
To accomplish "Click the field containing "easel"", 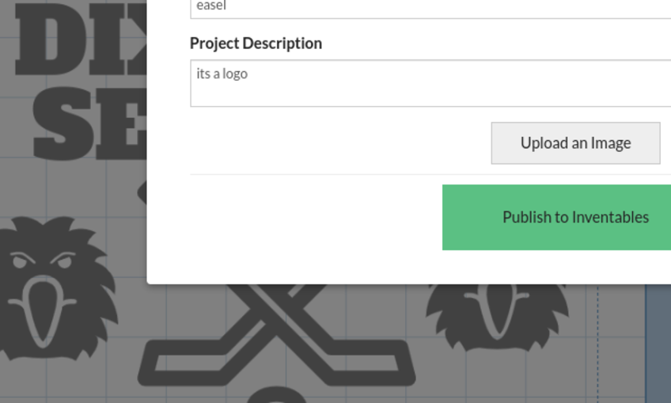I will [x=430, y=8].
